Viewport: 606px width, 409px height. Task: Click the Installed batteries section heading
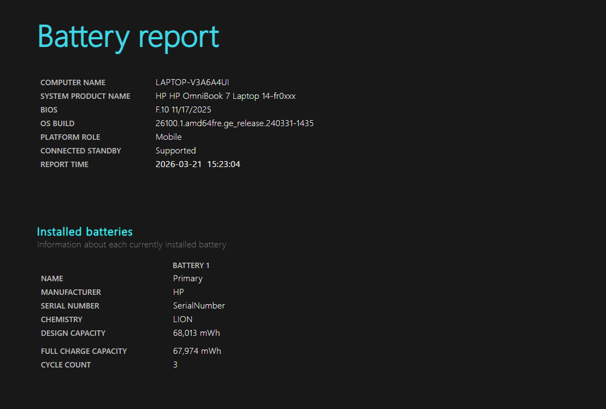[85, 232]
